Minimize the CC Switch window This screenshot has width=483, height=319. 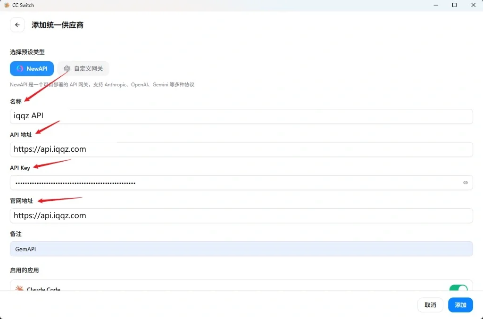coord(435,5)
